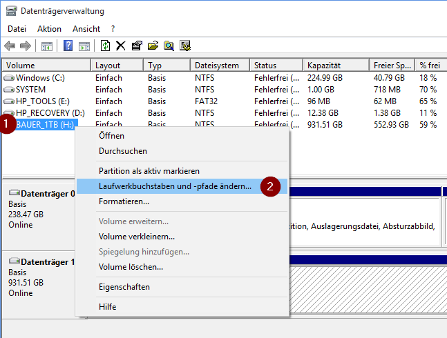
Task: Open the Aktion menu
Action: (x=49, y=29)
